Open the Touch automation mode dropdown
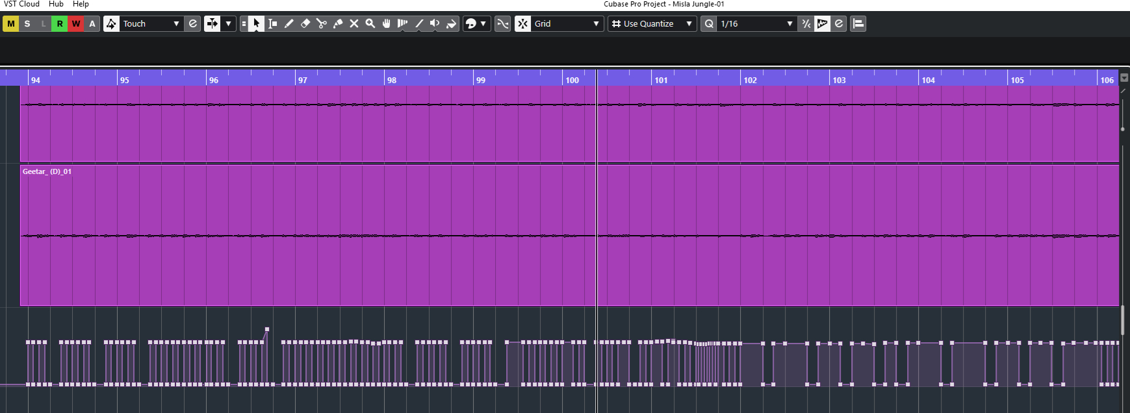This screenshot has height=413, width=1130. 151,24
